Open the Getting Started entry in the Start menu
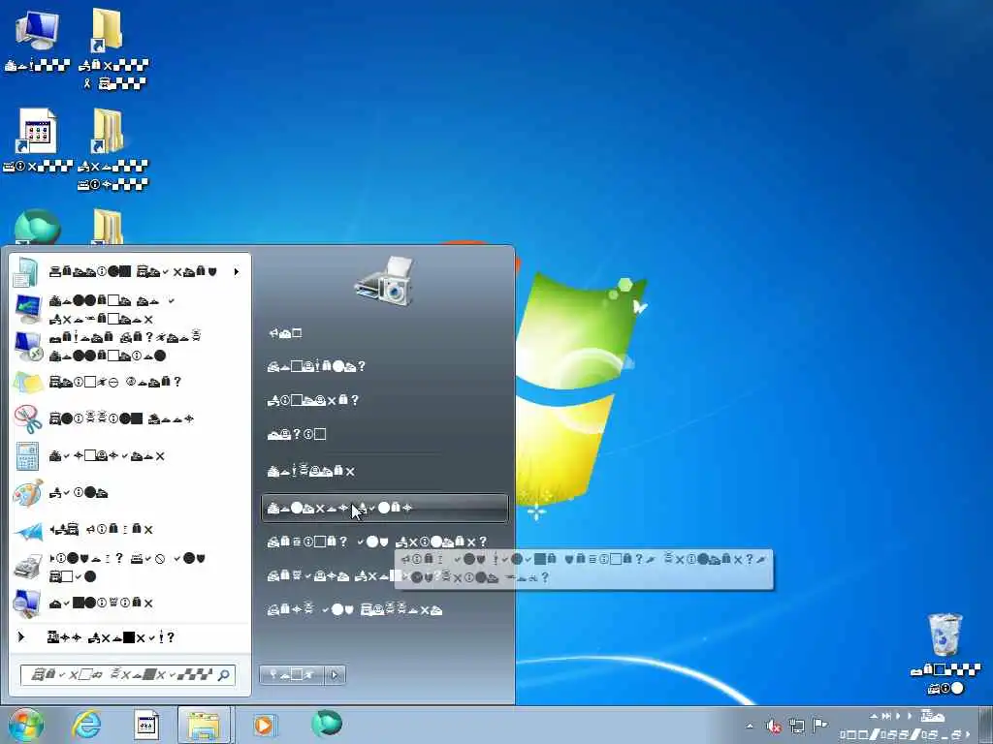The height and width of the screenshot is (744, 993). [x=130, y=271]
